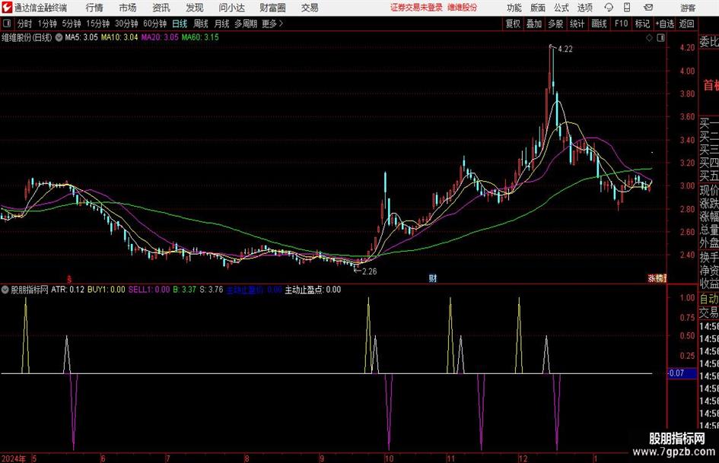Switch to 15分钟 period
The height and width of the screenshot is (463, 719).
[x=98, y=24]
